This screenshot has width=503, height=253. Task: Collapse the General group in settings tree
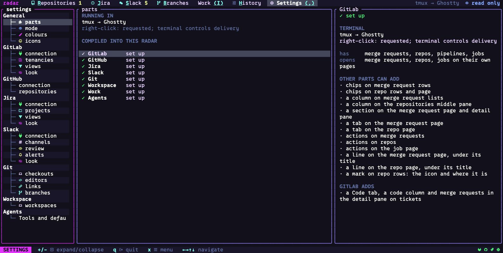point(14,16)
